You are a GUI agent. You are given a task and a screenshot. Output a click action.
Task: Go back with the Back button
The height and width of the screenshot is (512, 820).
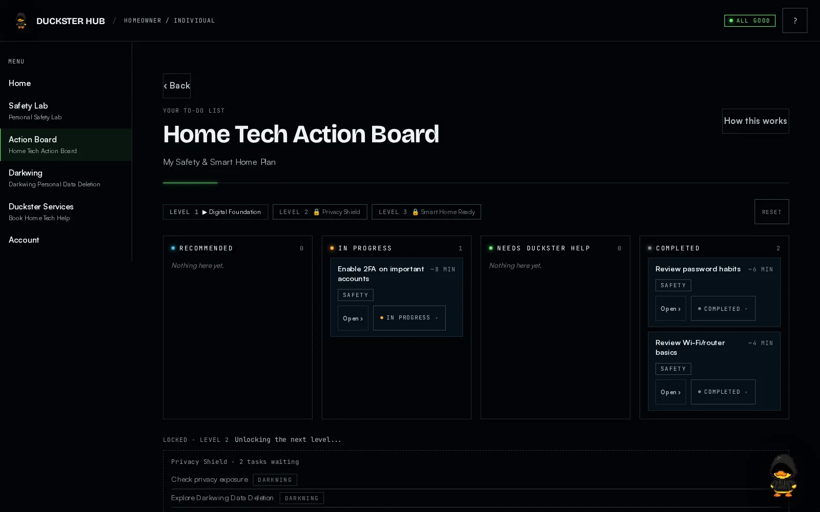[177, 86]
